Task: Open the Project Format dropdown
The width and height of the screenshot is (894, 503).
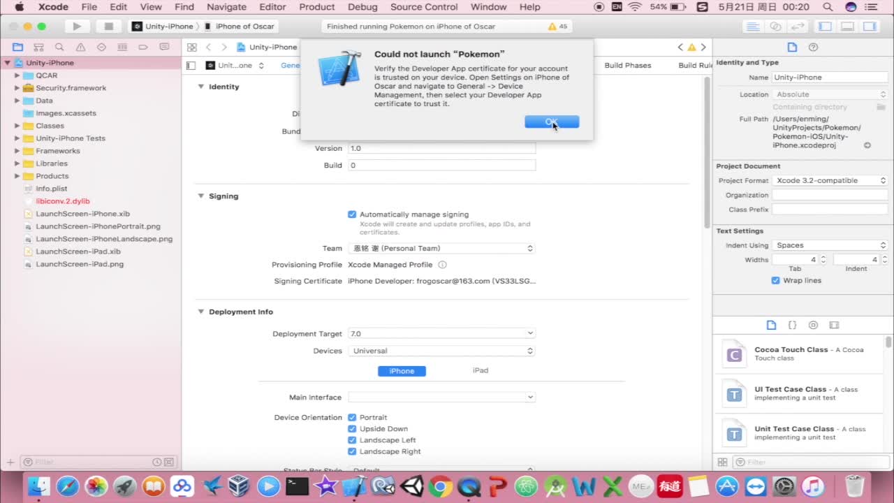Action: click(830, 180)
